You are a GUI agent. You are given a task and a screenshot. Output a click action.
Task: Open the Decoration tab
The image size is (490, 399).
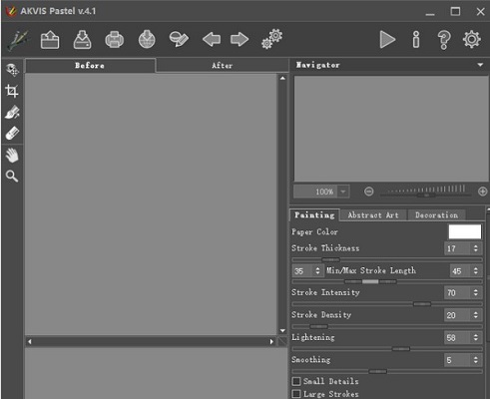pyautogui.click(x=436, y=215)
